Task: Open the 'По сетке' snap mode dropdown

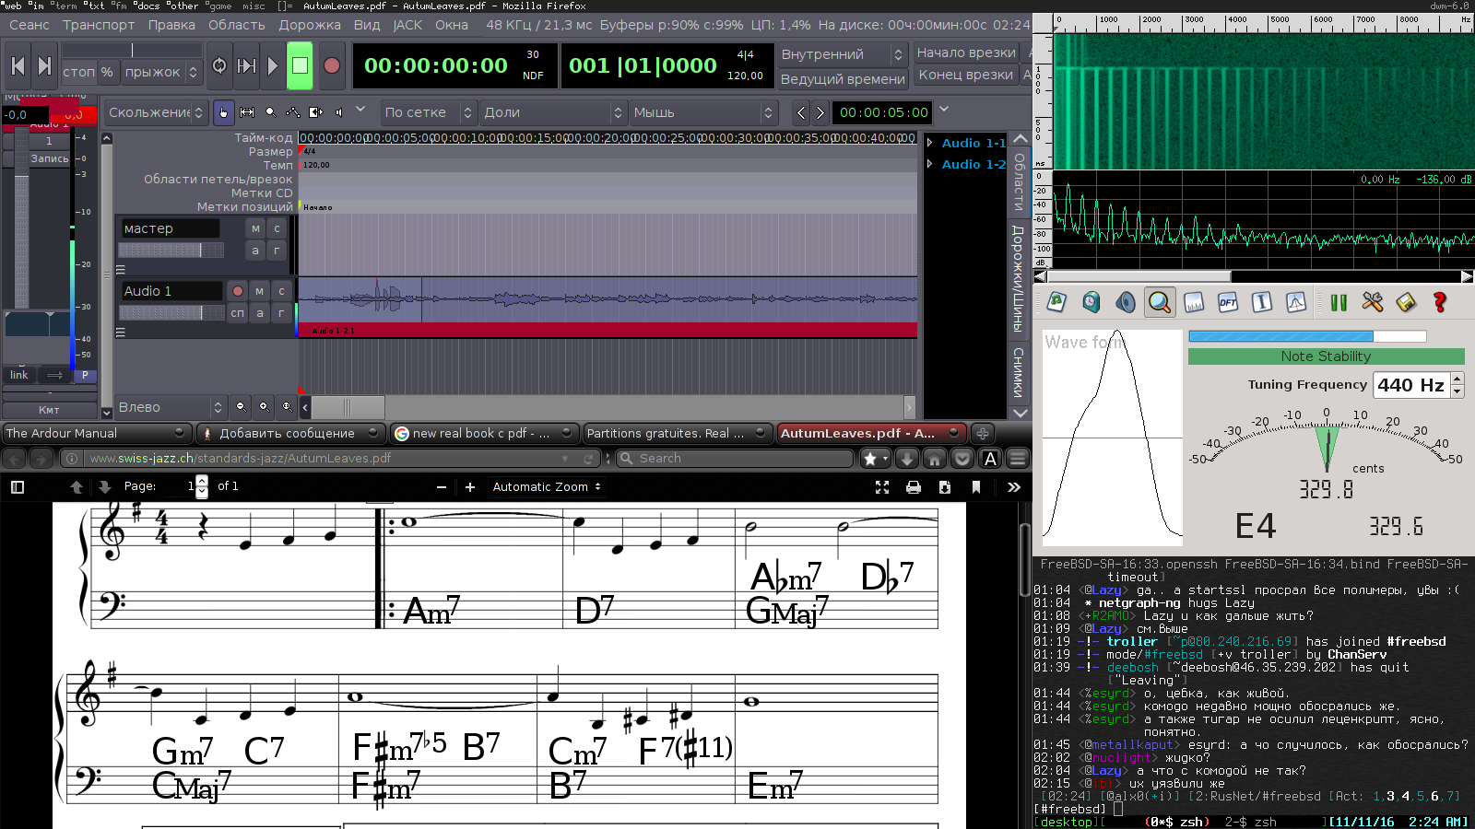Action: [429, 112]
